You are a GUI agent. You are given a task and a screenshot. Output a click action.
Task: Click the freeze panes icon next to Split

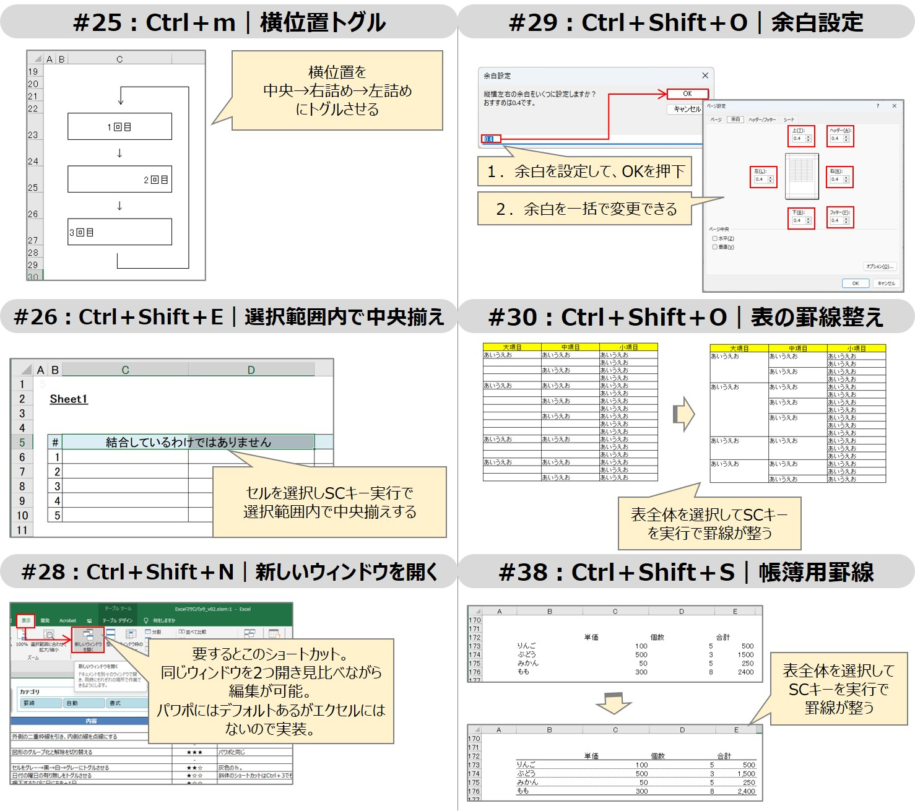click(x=131, y=635)
